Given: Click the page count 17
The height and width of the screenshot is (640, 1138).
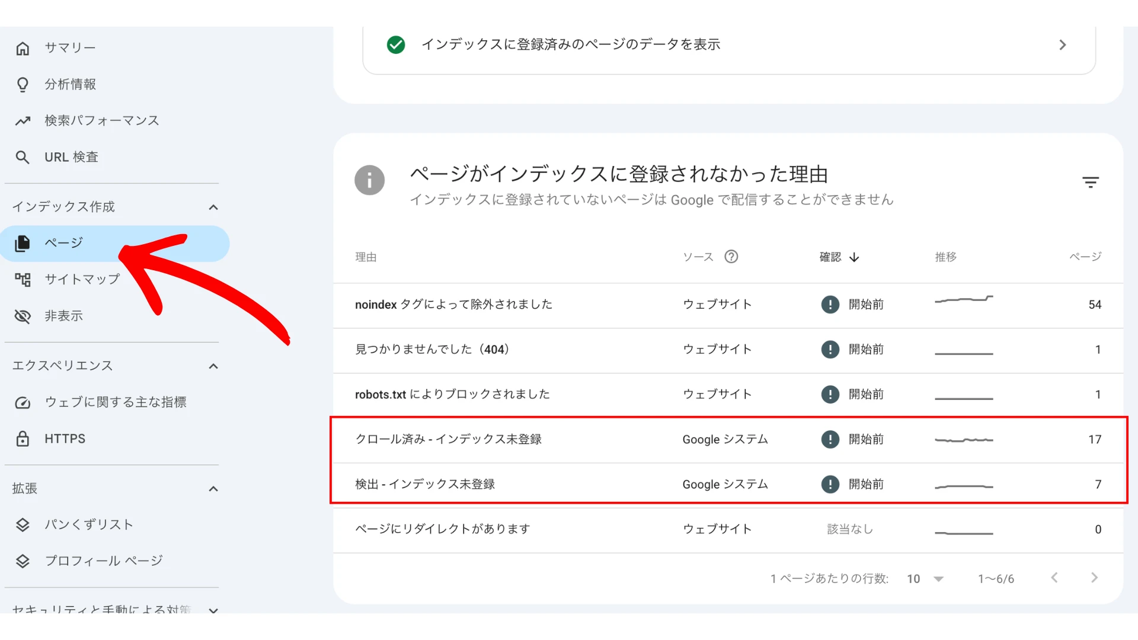Looking at the screenshot, I should point(1095,440).
